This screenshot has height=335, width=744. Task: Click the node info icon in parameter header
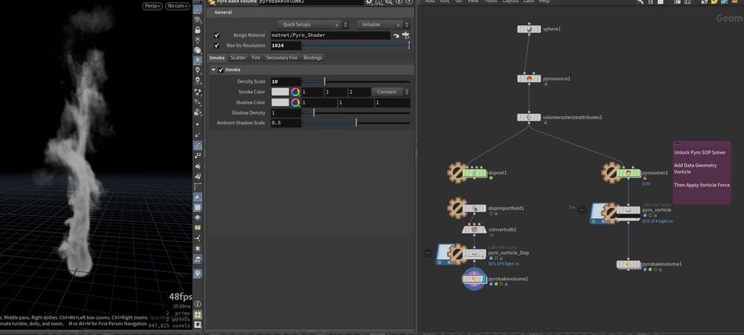tap(398, 2)
